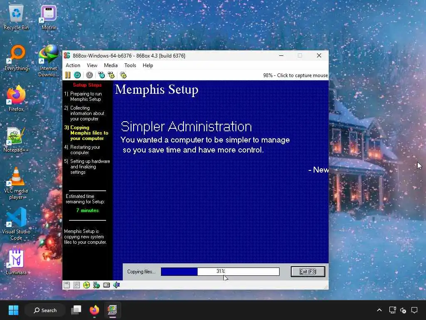Click the Firefox taskbar icon
The image size is (426, 320).
tap(94, 310)
